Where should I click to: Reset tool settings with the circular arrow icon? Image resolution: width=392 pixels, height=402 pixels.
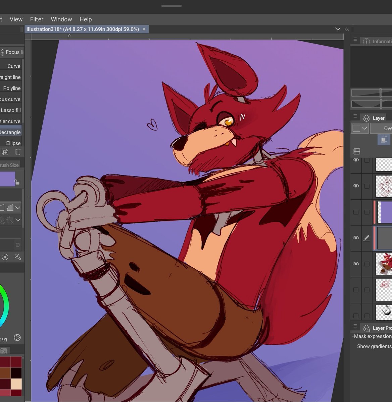click(x=5, y=257)
